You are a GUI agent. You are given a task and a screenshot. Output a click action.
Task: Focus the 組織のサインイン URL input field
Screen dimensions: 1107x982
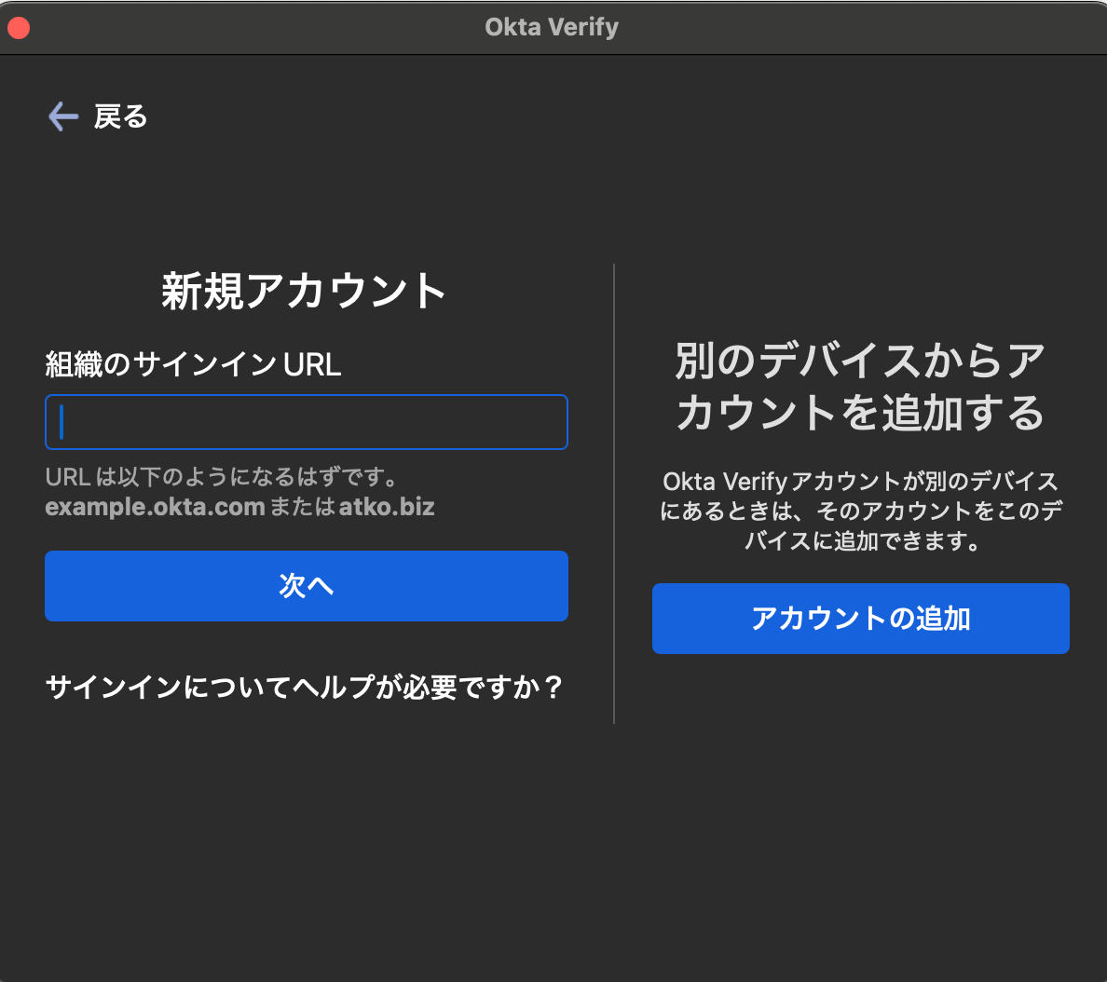[307, 422]
